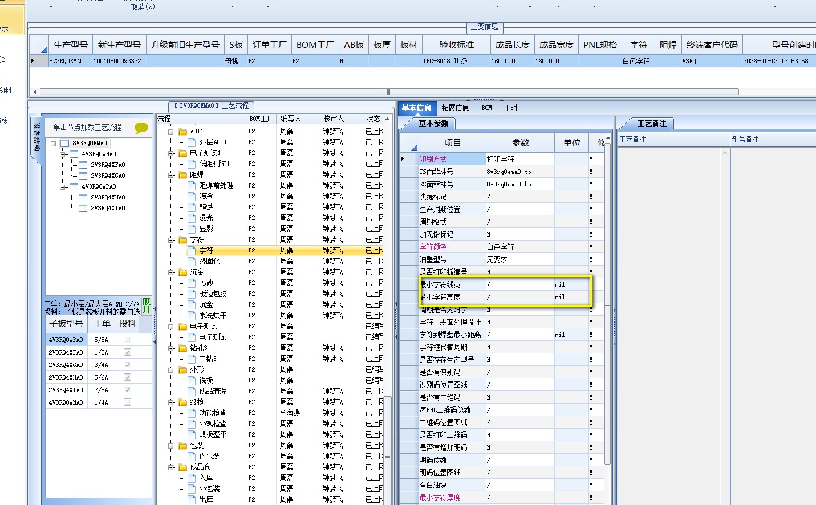Click the yellow speech-bubble comment icon
This screenshot has height=505, width=816.
click(141, 128)
